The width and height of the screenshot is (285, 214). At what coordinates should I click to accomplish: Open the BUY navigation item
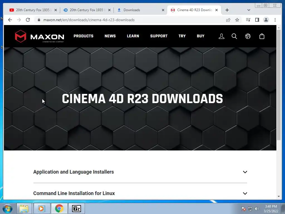[x=201, y=36]
